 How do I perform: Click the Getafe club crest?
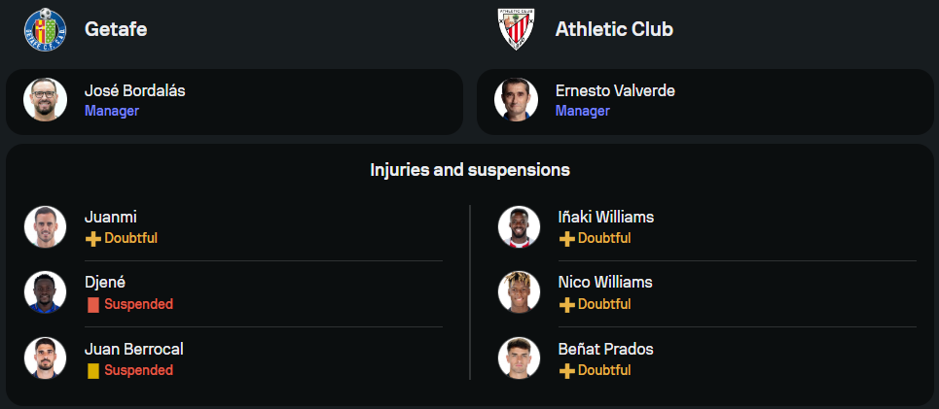click(x=45, y=29)
